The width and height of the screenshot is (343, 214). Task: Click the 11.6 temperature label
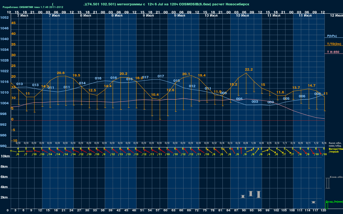click(280, 92)
